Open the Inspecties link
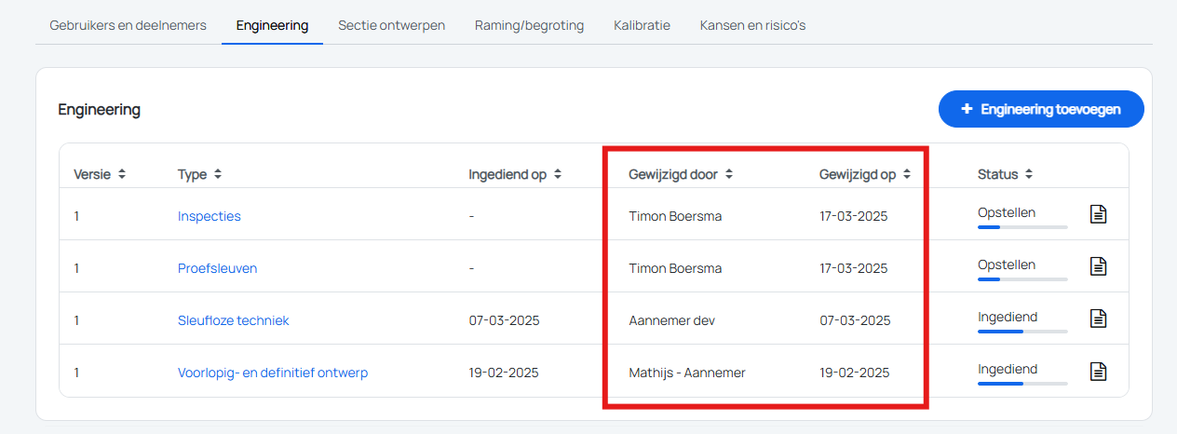Viewport: 1177px width, 434px height. 210,216
